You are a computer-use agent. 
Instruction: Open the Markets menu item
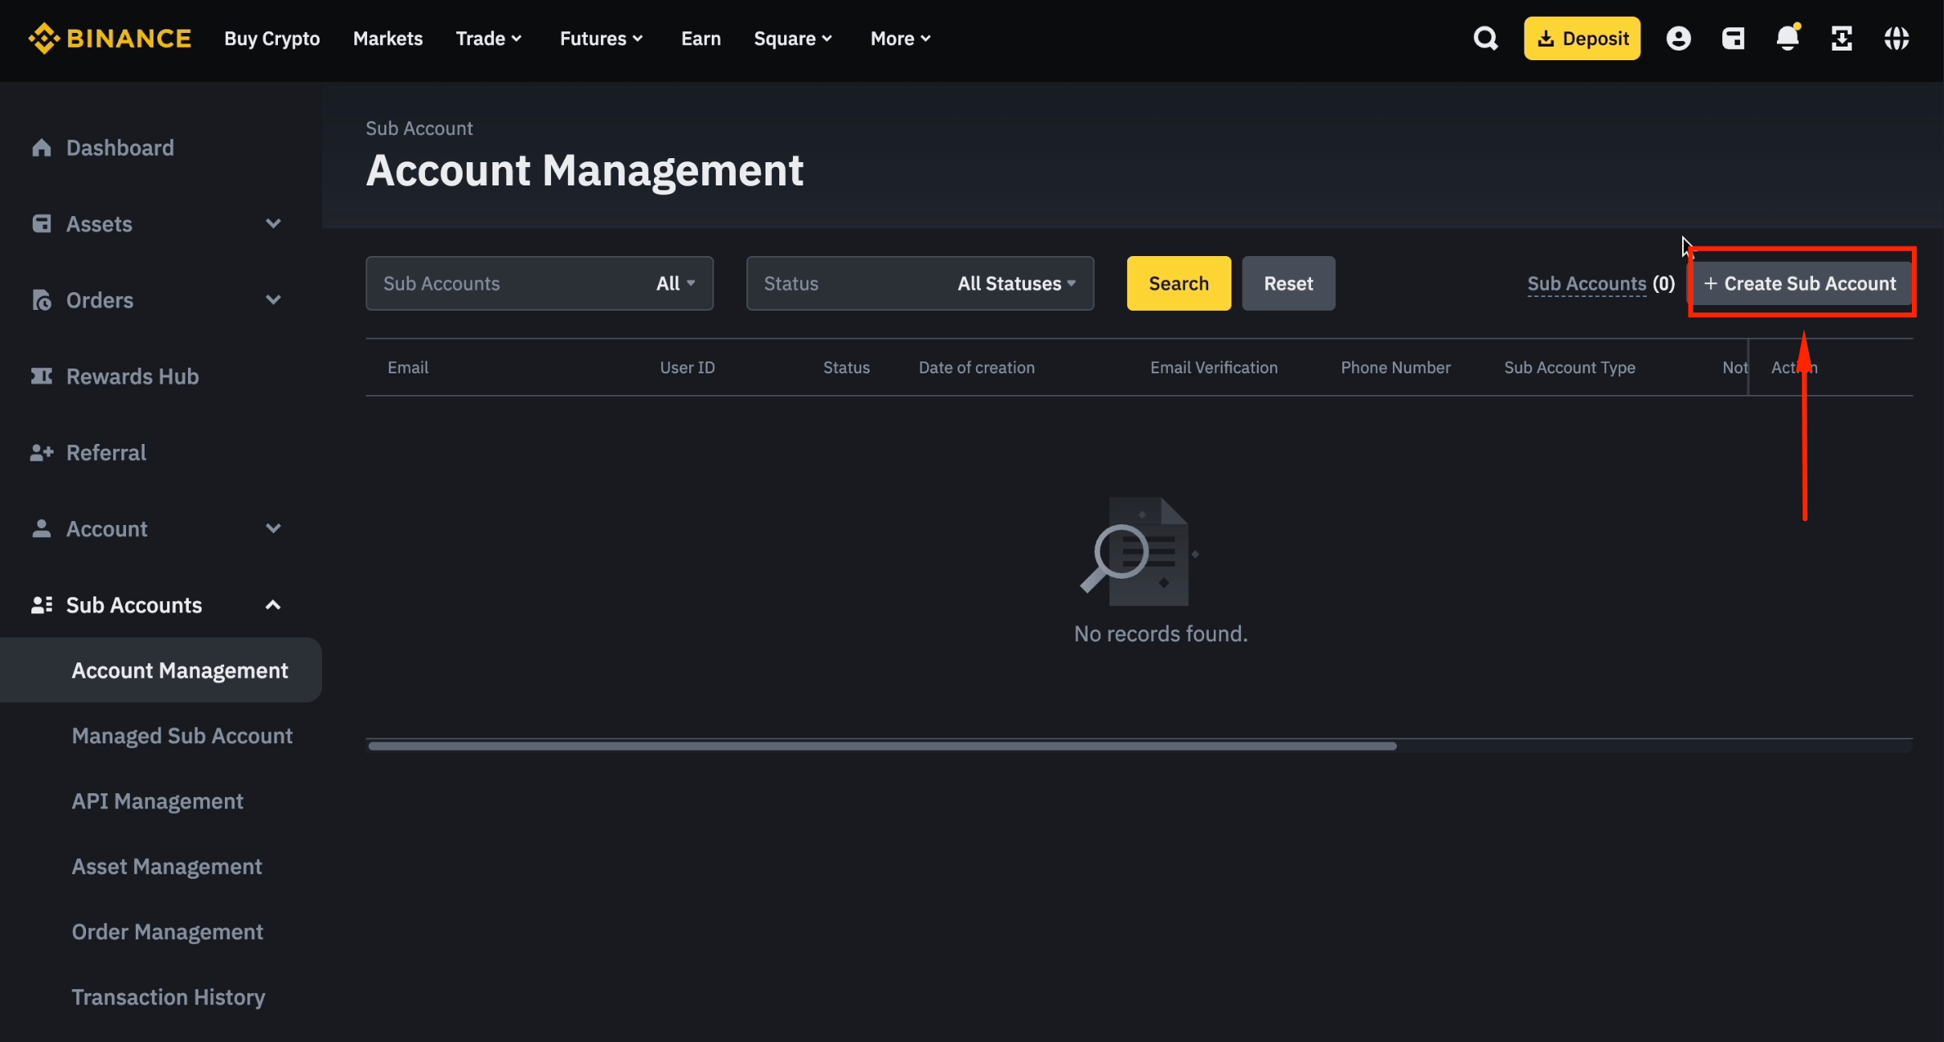(x=388, y=38)
